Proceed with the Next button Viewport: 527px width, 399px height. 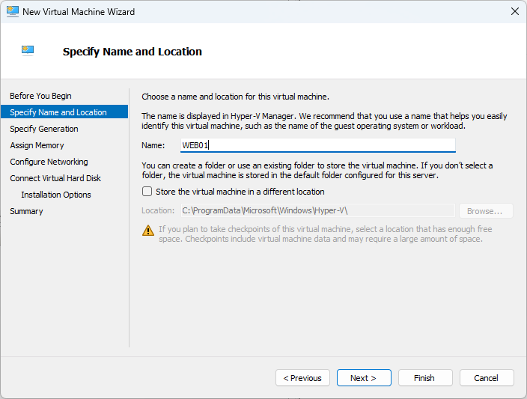(364, 378)
